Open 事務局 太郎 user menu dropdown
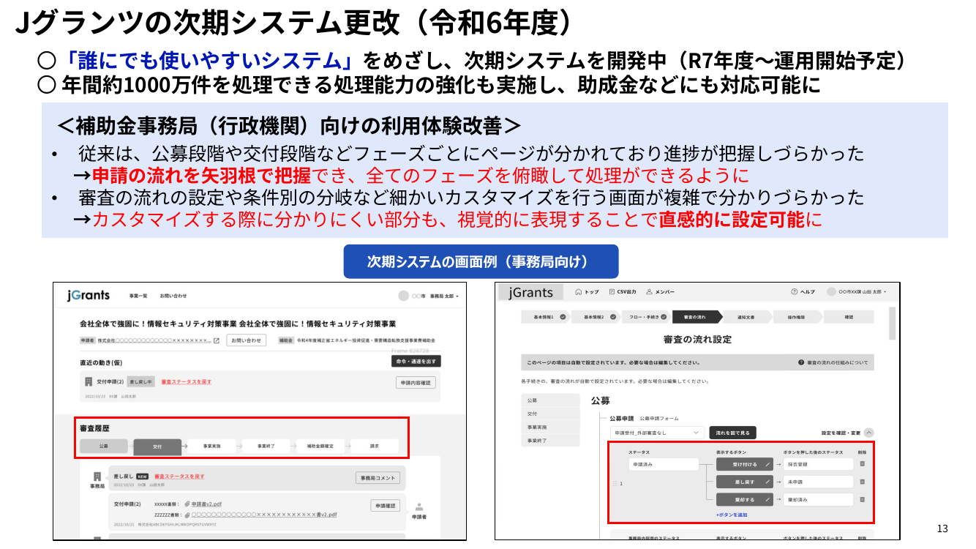 tap(458, 296)
